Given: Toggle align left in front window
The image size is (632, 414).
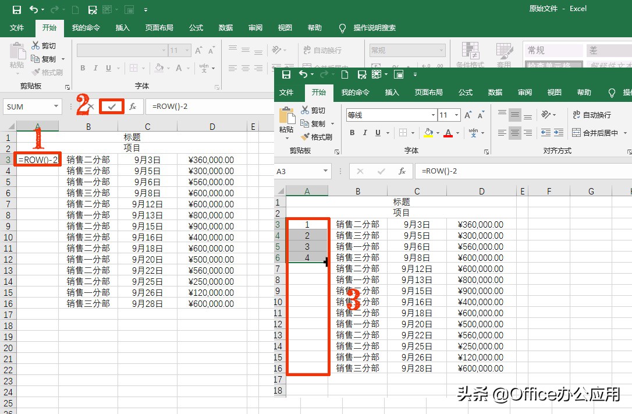Looking at the screenshot, I should pos(502,133).
